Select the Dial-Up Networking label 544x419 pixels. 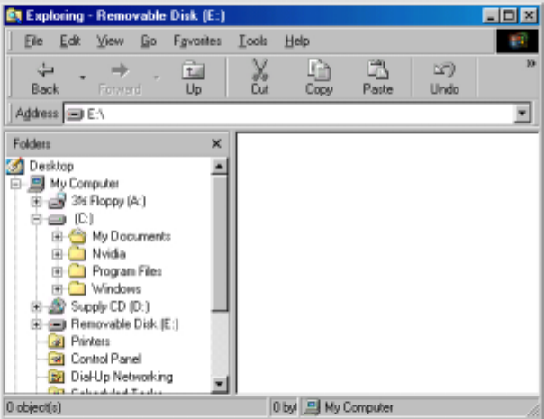122,377
